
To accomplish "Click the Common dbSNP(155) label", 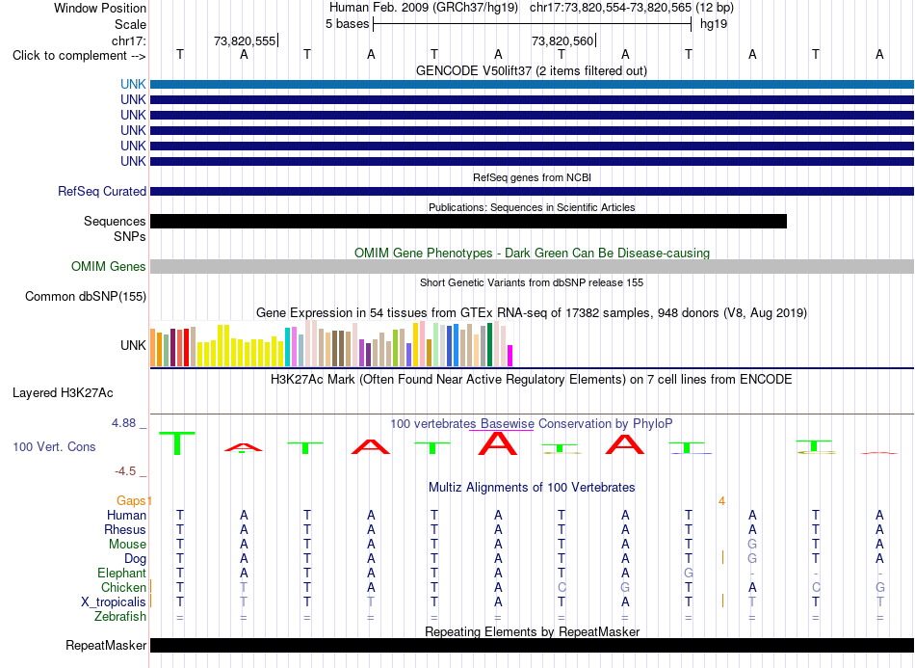I will [85, 296].
